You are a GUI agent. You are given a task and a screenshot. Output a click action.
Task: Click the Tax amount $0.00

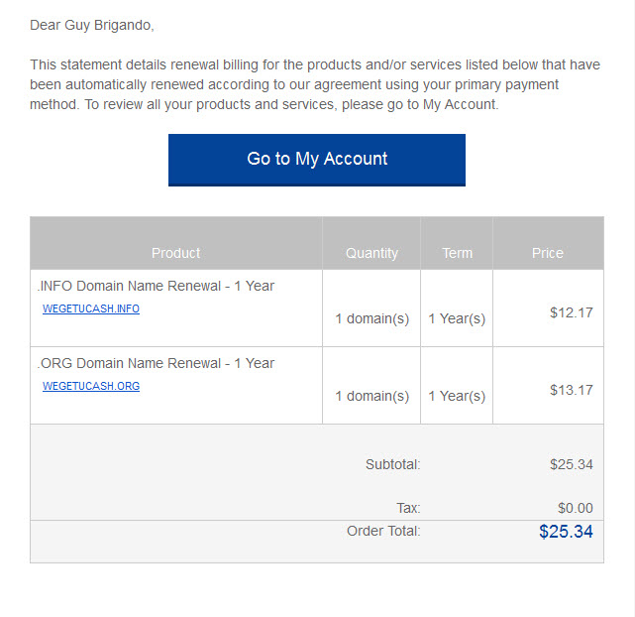(575, 508)
